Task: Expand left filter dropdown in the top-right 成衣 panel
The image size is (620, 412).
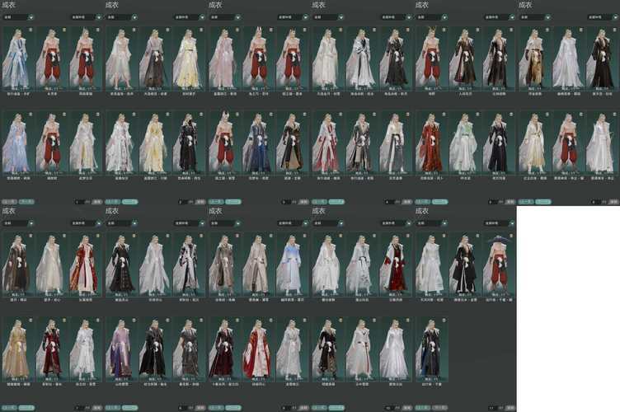Action: pos(531,16)
